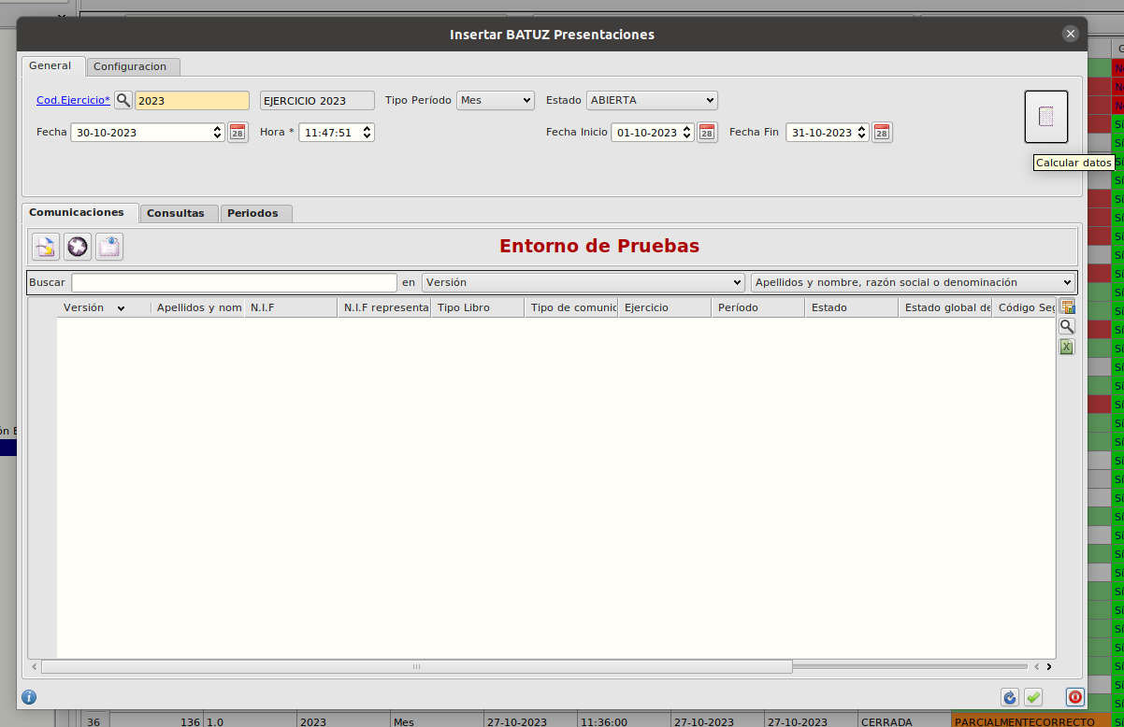Screen dimensions: 1124x727
Task: Click the Cod.Ejercicio link
Action: pos(73,100)
